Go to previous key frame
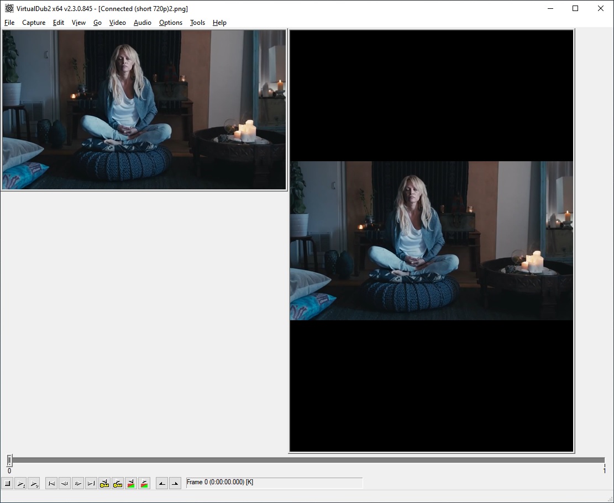This screenshot has height=503, width=614. [x=104, y=484]
